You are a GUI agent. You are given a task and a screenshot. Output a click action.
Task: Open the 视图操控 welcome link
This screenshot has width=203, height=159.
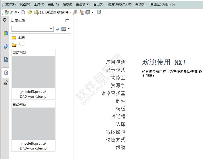pos(116,132)
